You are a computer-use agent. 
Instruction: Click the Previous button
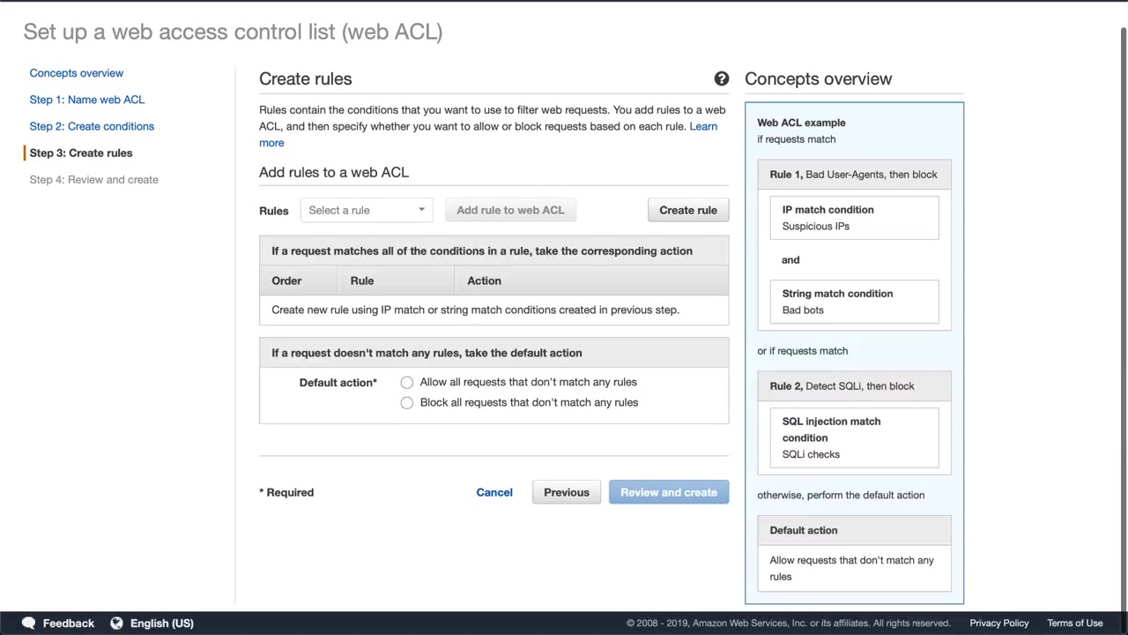(x=567, y=493)
